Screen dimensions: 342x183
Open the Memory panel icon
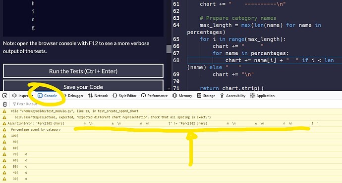[174, 96]
